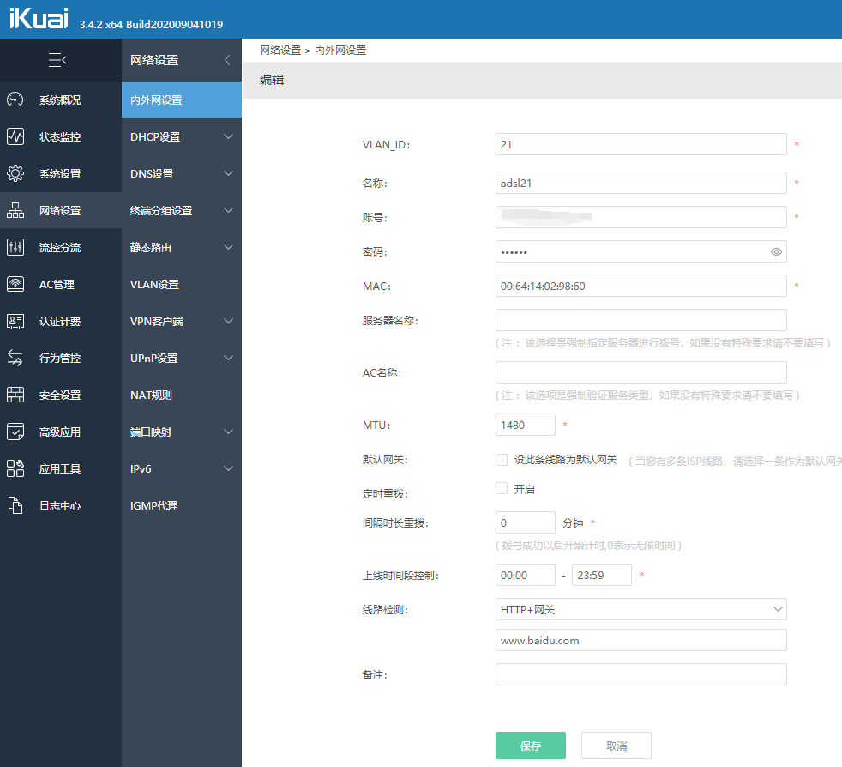Expand the 终端分组设置 chevron
The width and height of the screenshot is (842, 767).
point(228,210)
